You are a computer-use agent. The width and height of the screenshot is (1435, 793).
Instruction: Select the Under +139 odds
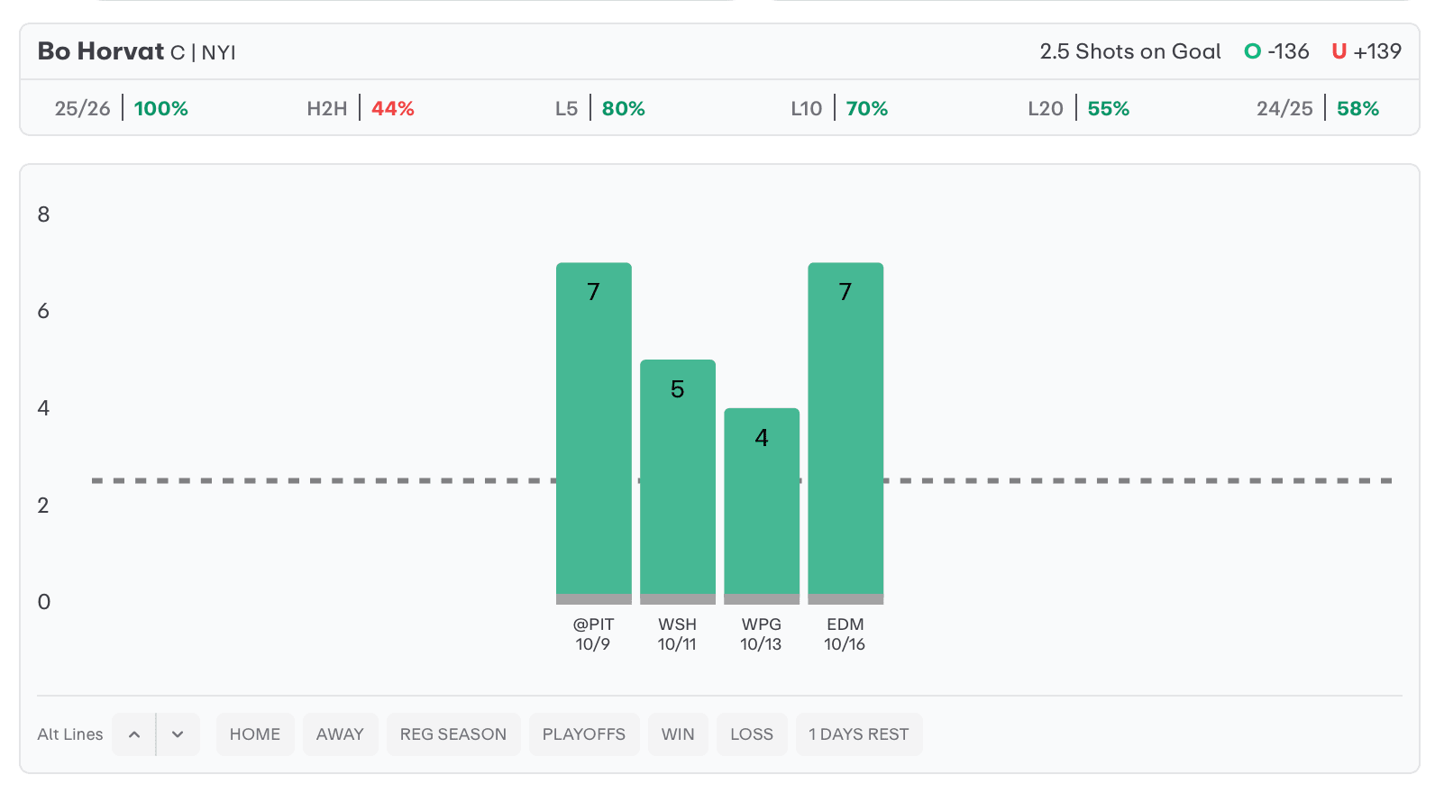click(x=1366, y=51)
